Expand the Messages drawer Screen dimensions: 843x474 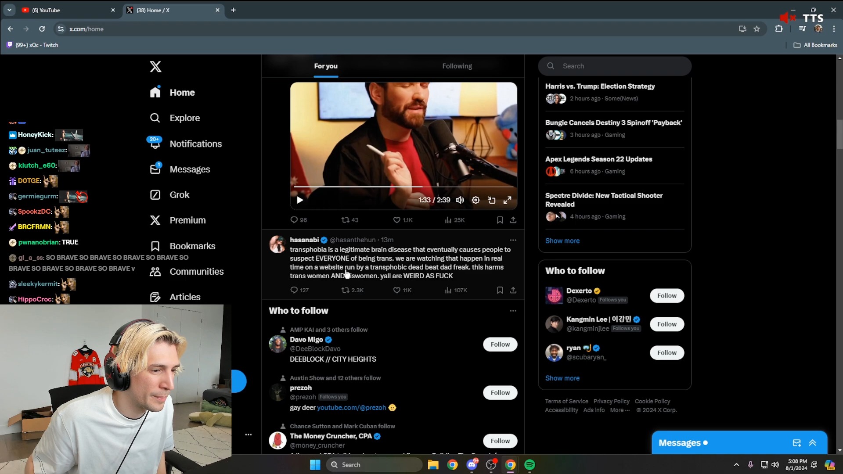813,443
